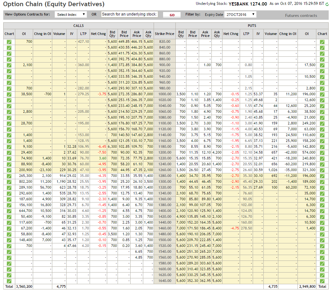
Task: Open calls chart icon for strike 1640.00
Action: (x=9, y=281)
